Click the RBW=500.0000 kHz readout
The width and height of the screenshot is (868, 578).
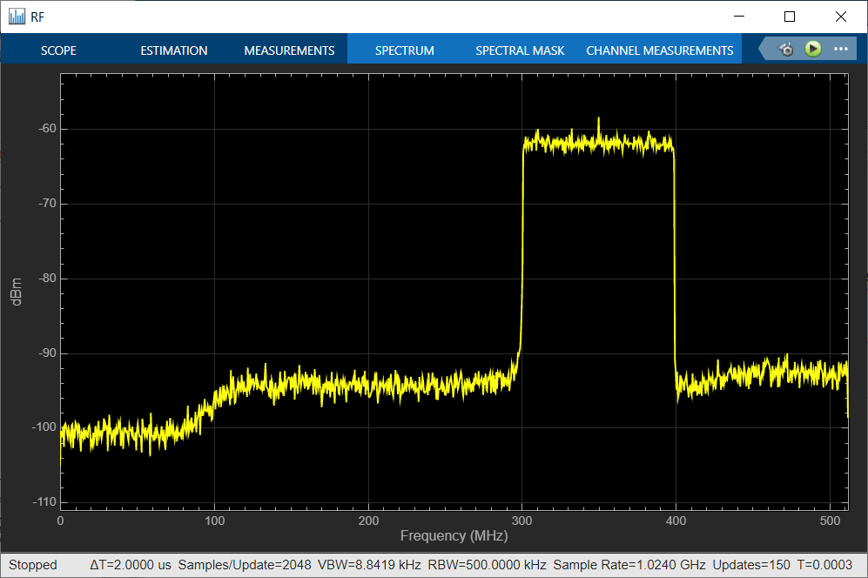(x=487, y=565)
